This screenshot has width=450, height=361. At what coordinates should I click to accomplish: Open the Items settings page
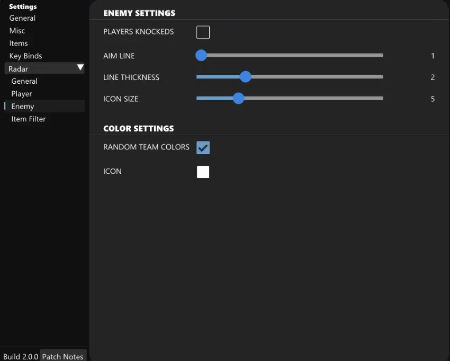[19, 43]
